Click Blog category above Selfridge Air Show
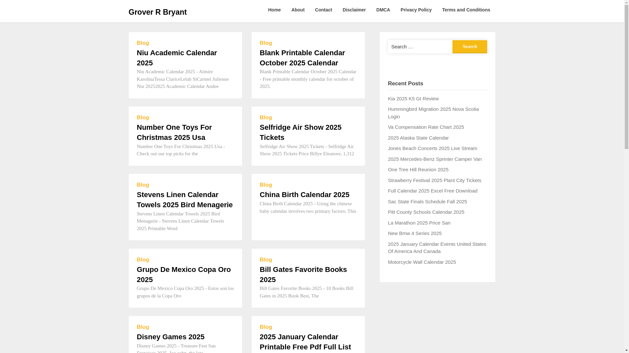Image resolution: width=629 pixels, height=353 pixels. (x=266, y=118)
